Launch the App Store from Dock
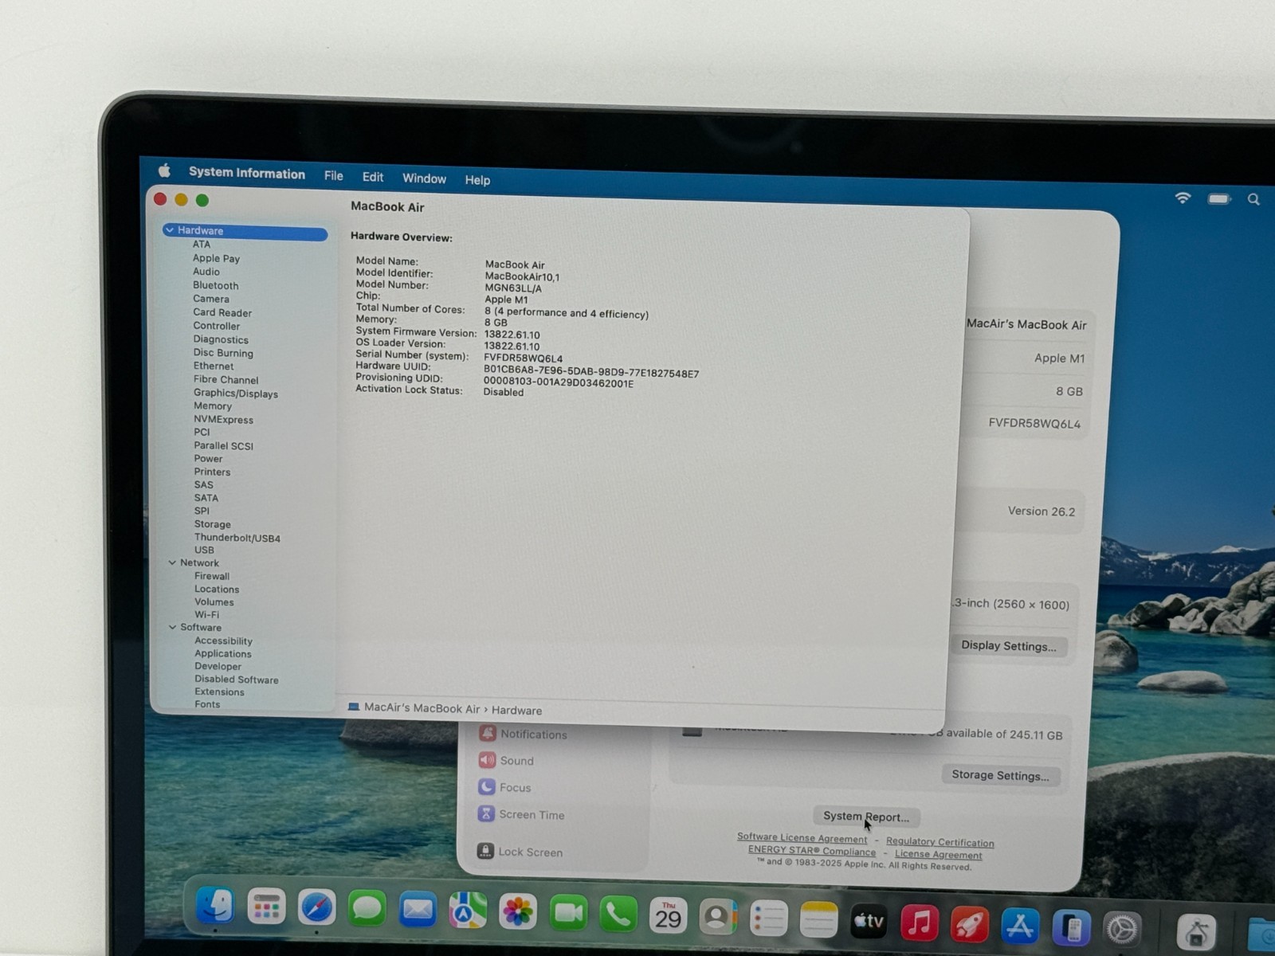This screenshot has height=956, width=1275. point(1020,926)
